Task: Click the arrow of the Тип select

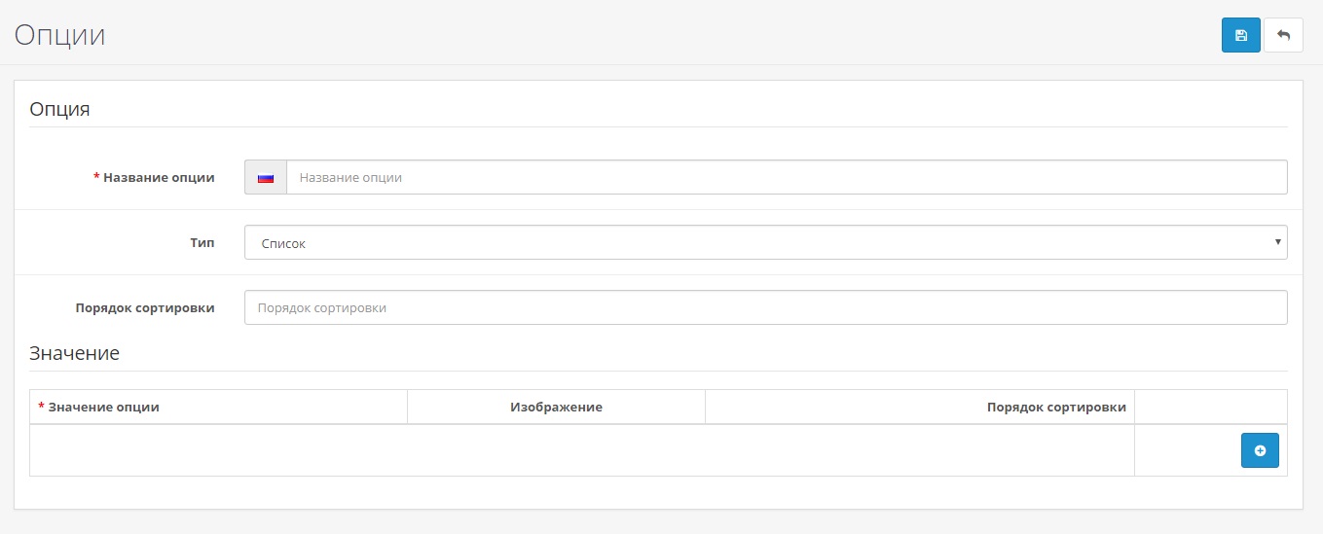Action: click(x=1277, y=242)
